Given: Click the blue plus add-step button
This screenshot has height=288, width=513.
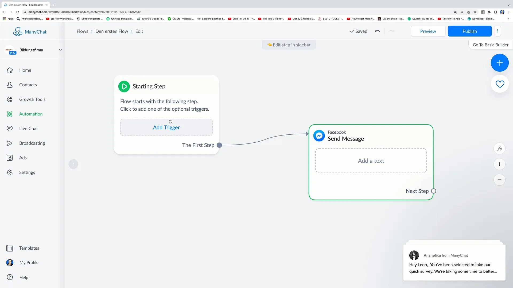Looking at the screenshot, I should pyautogui.click(x=500, y=63).
